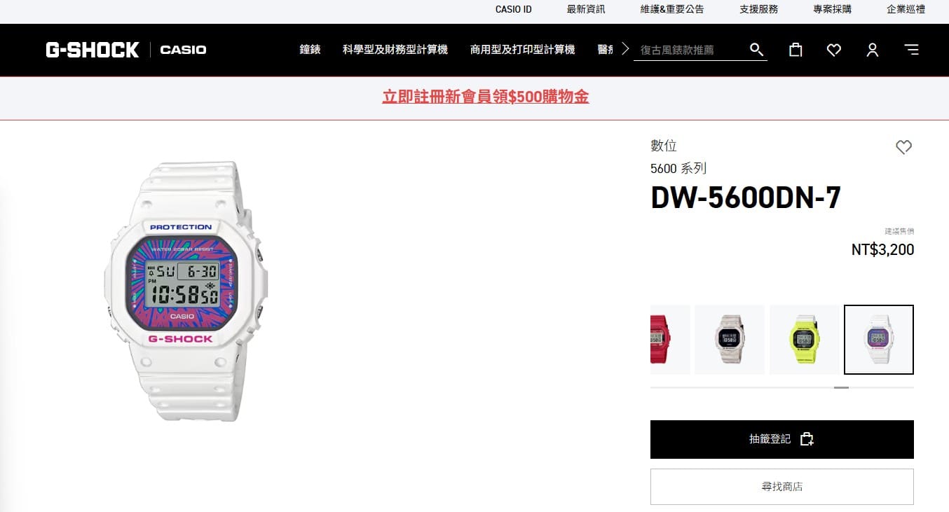
Task: Open 商用型及打印型計算機 menu item
Action: coord(522,50)
